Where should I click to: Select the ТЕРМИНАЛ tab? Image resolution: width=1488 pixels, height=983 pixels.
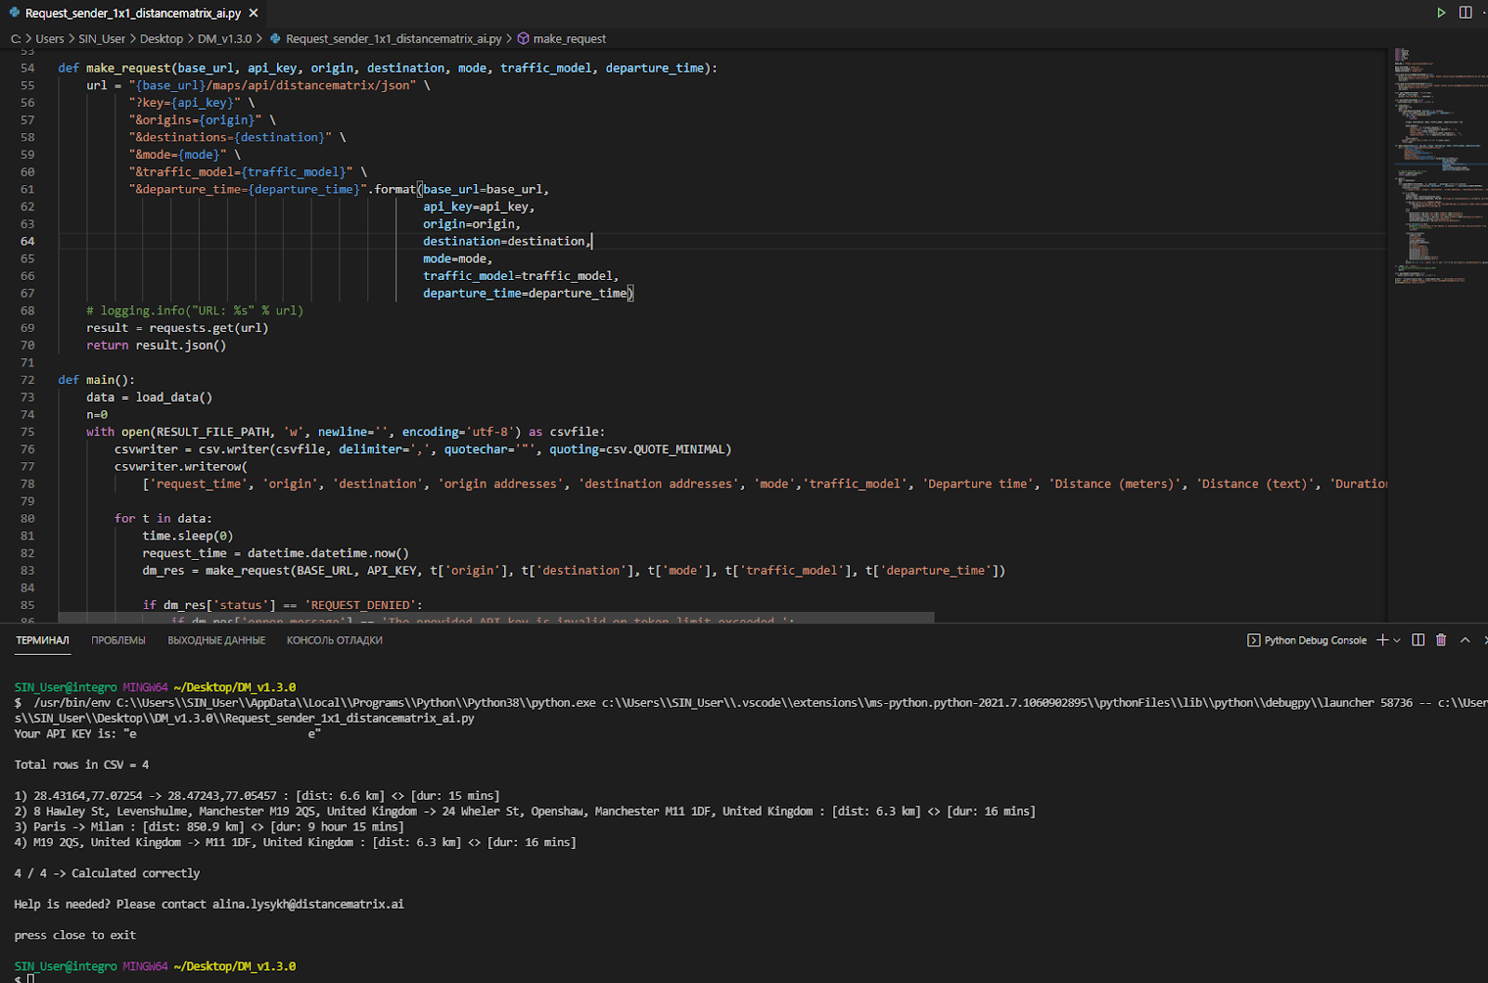tap(43, 640)
